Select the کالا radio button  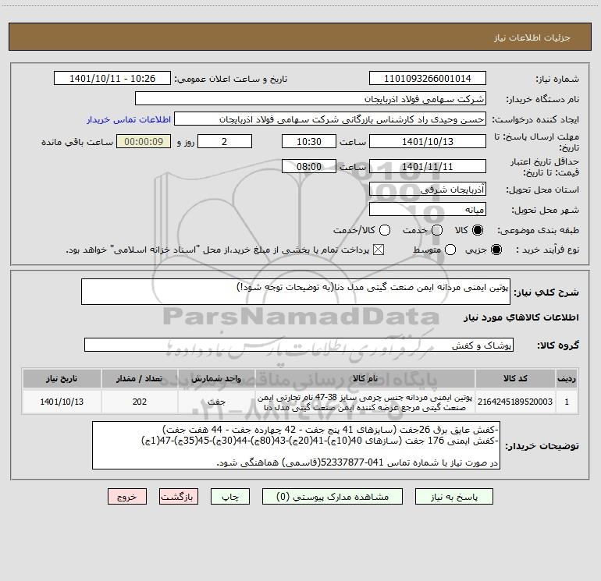tap(478, 230)
